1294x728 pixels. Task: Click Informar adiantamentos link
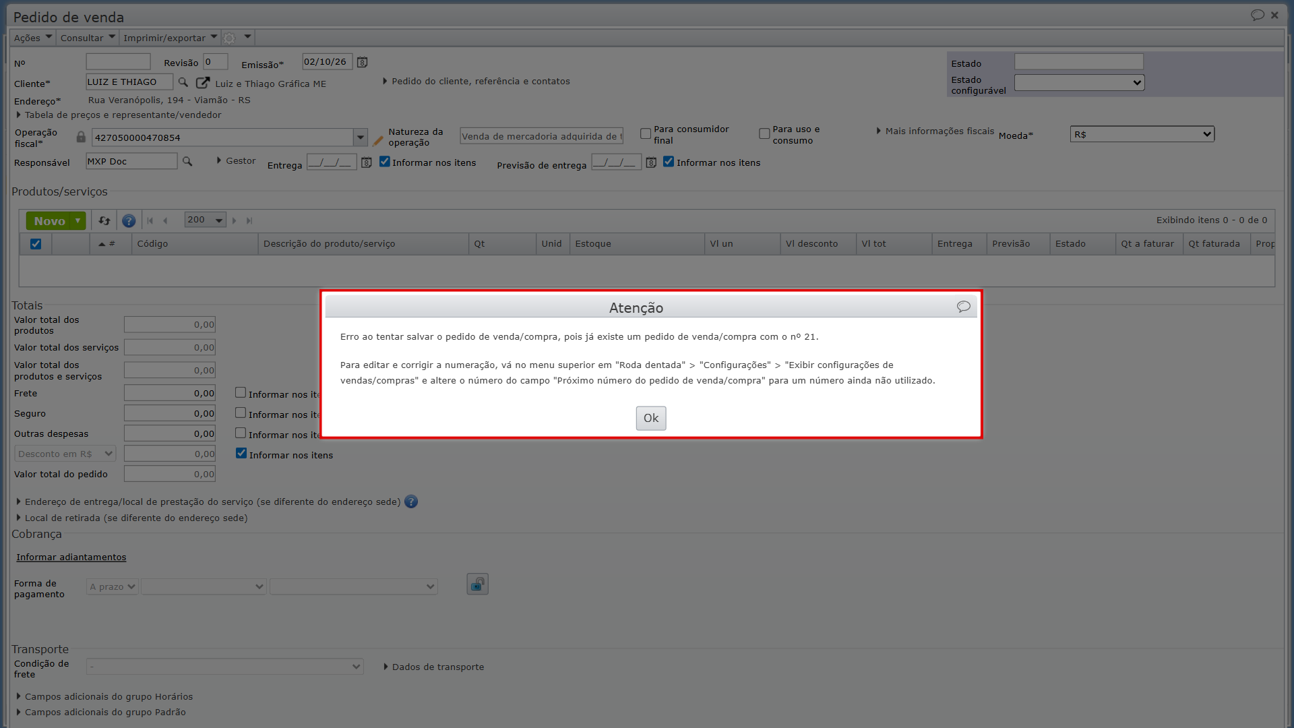click(x=71, y=557)
